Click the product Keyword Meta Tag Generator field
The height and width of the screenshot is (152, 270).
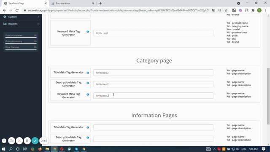tap(153, 33)
